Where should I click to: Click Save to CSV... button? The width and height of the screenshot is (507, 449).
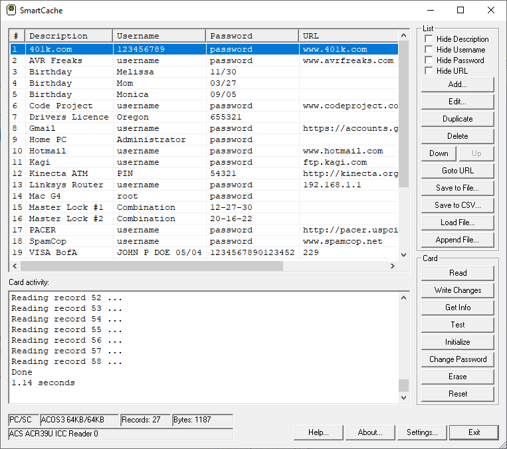[457, 205]
